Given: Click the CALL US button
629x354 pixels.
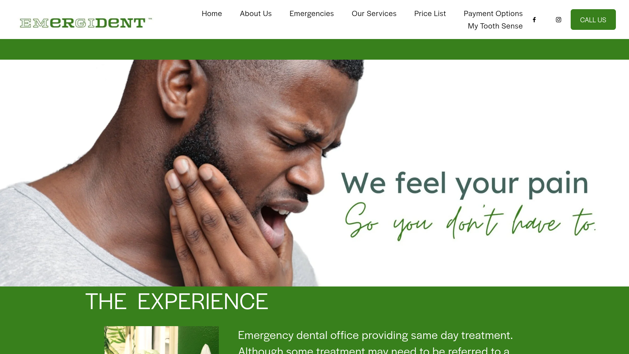Looking at the screenshot, I should point(593,20).
